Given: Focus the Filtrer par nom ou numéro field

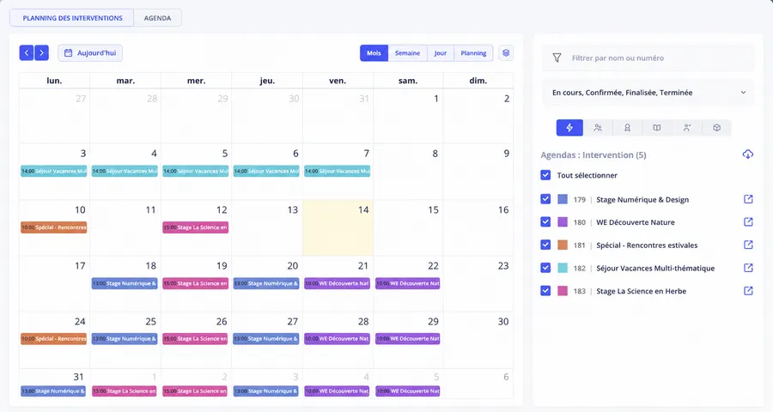Looking at the screenshot, I should [648, 58].
